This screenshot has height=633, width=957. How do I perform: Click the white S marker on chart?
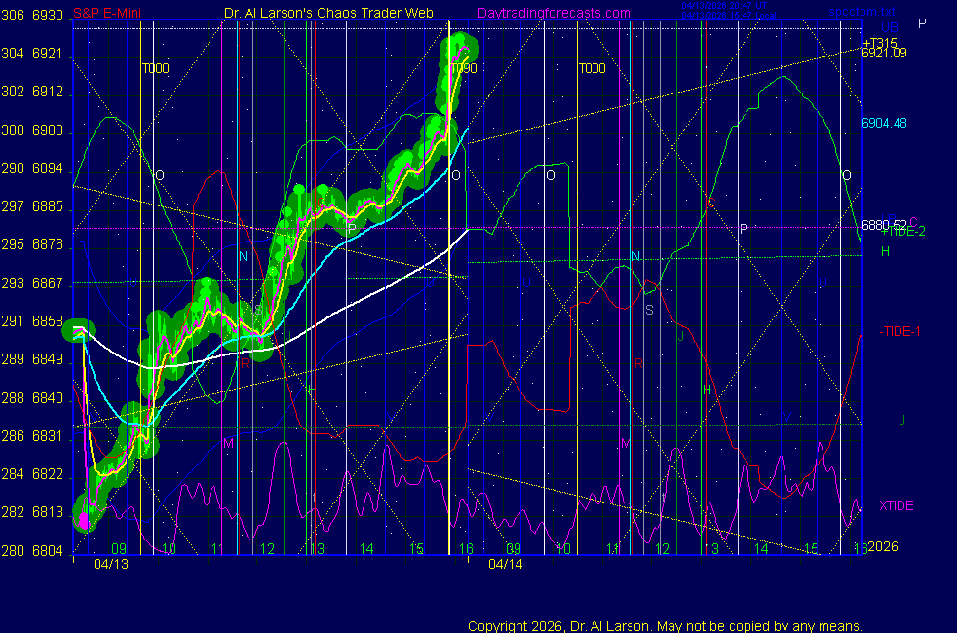click(x=649, y=310)
